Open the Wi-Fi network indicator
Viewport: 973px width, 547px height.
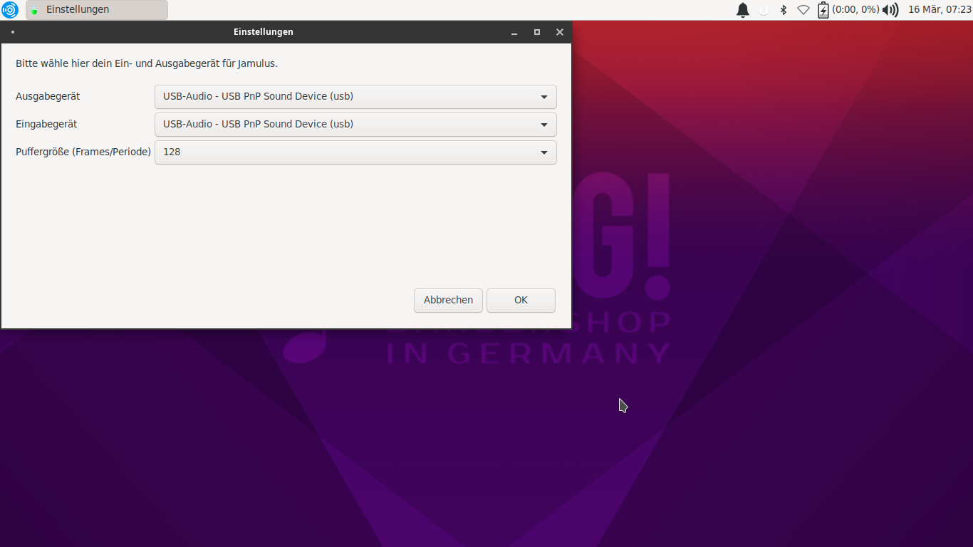click(803, 10)
